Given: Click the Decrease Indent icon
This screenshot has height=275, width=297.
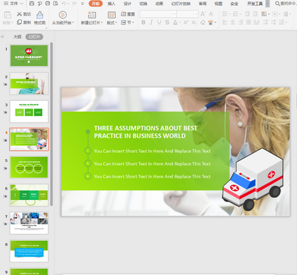Looking at the screenshot, I should pyautogui.click(x=247, y=14).
